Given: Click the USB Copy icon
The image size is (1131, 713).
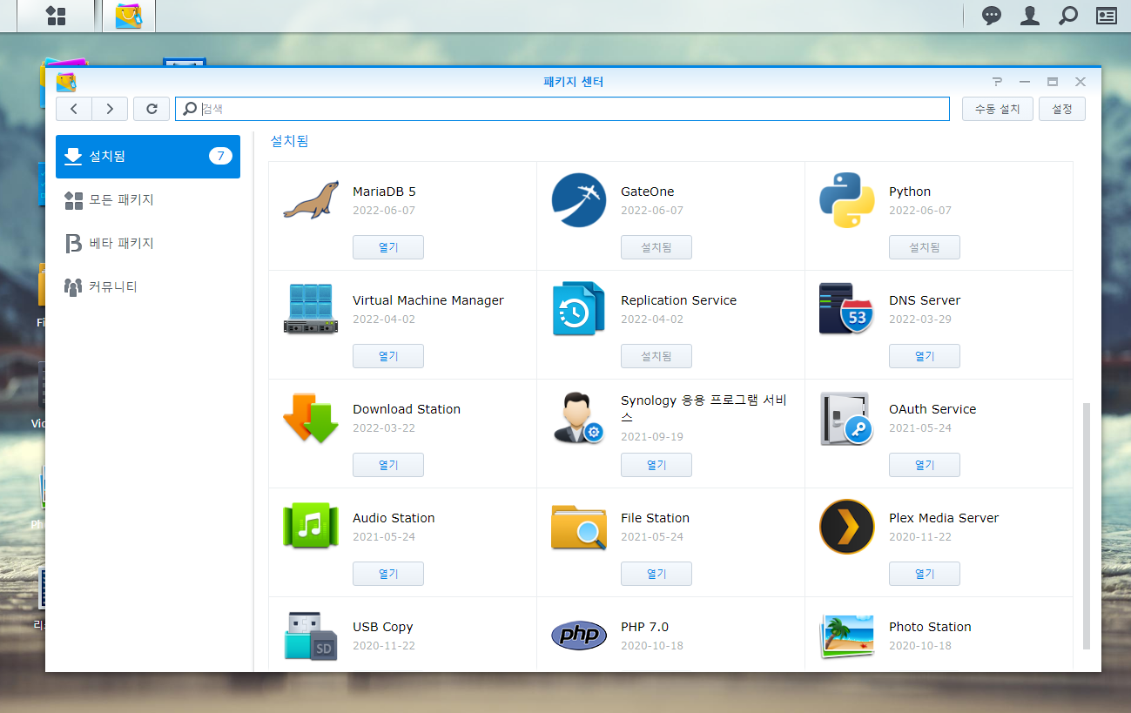Looking at the screenshot, I should coord(311,636).
